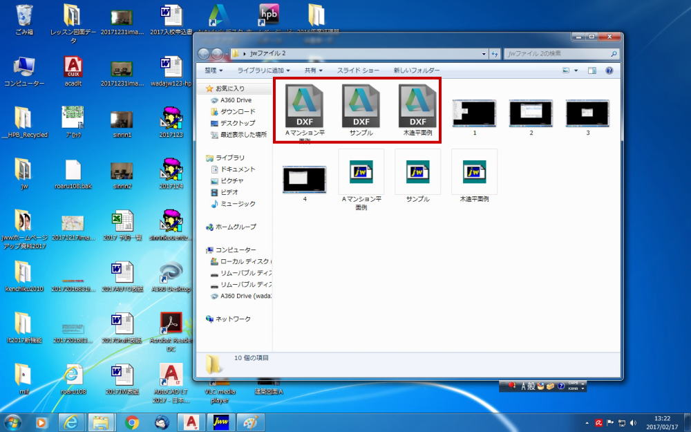Select the Acrobat Reader DC shortcut
The image size is (691, 432).
171,332
